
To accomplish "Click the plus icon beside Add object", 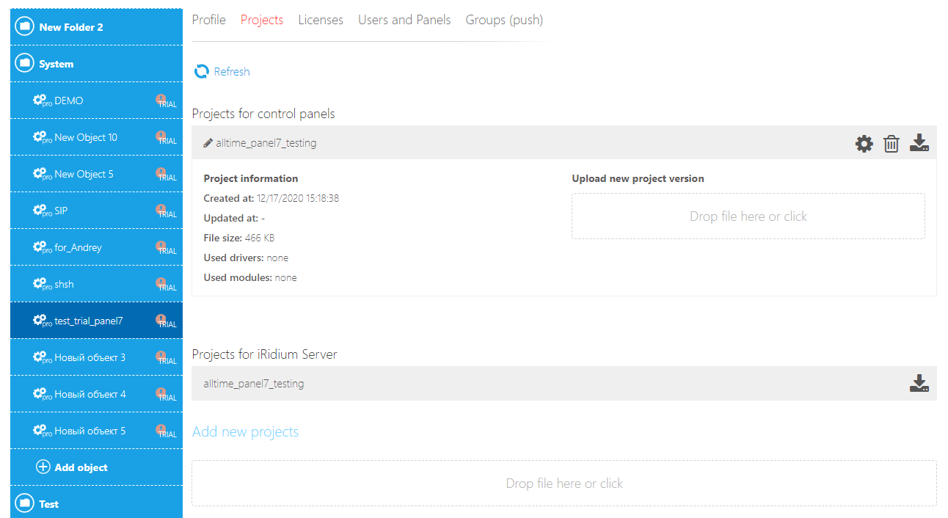I will coord(43,467).
